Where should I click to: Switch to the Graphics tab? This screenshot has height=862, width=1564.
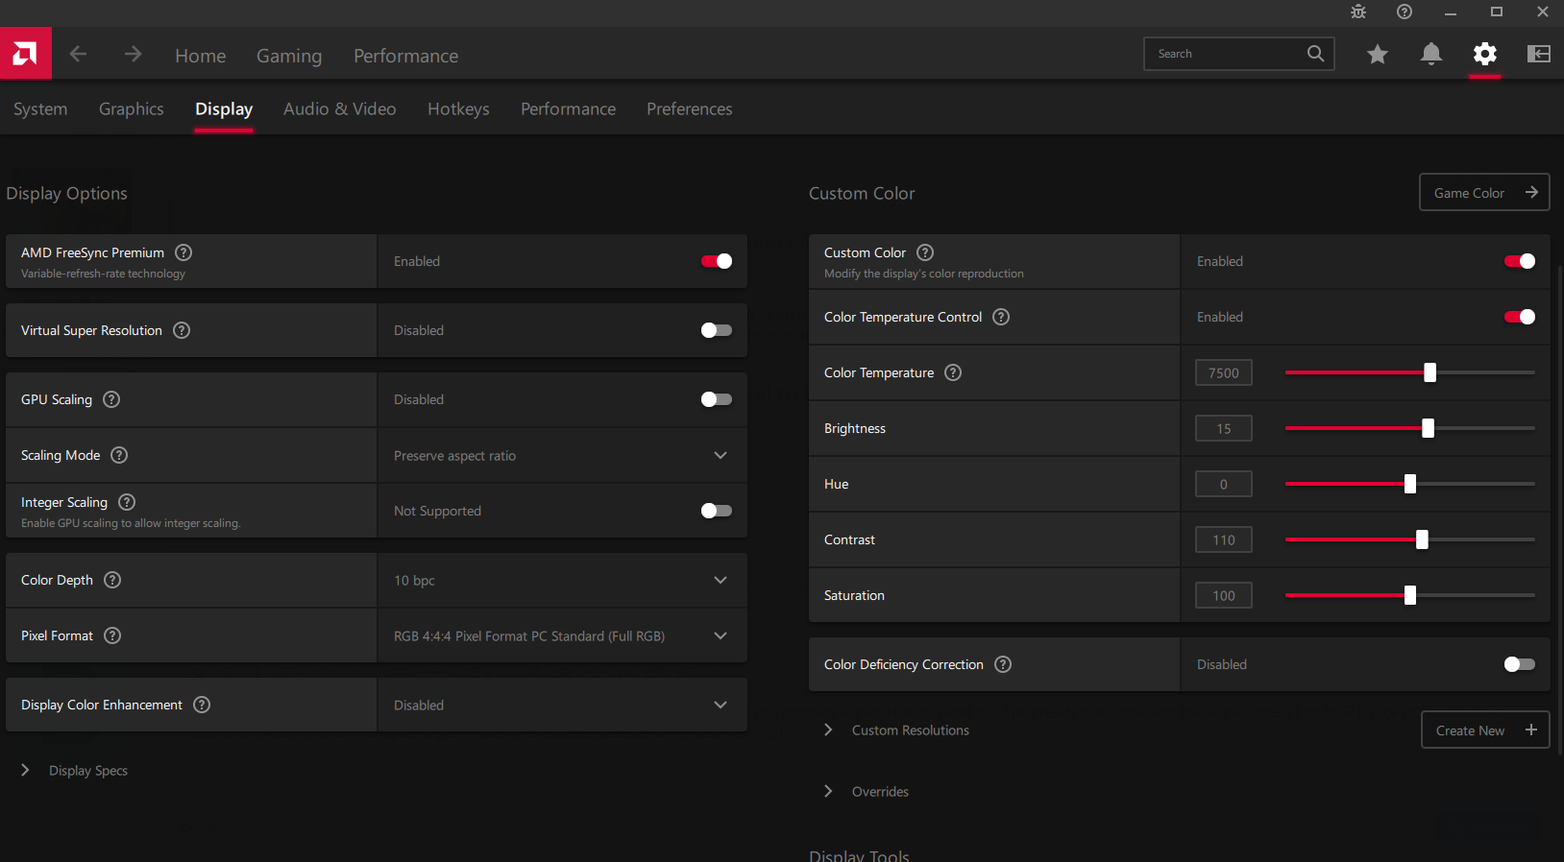tap(132, 109)
